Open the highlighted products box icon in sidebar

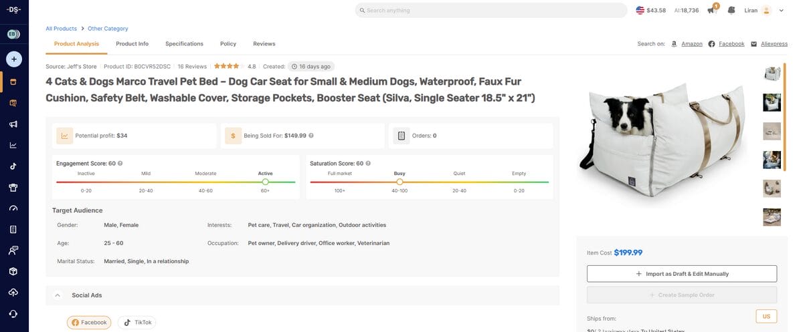pos(13,82)
